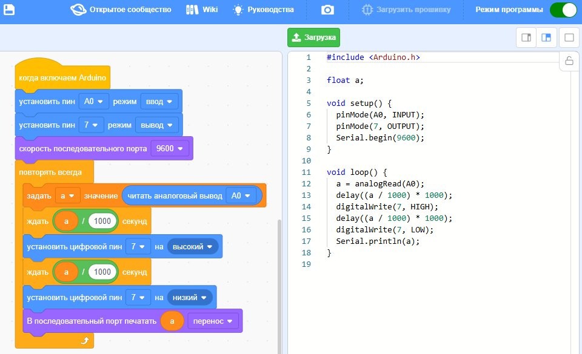Click the save project floppy disk icon
The image size is (582, 354).
coord(9,10)
